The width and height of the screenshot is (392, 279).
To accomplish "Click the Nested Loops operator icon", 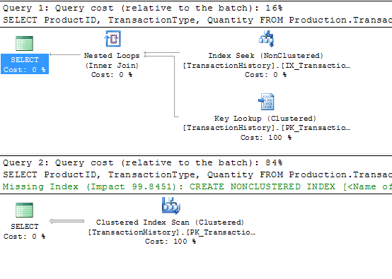I will pos(113,39).
